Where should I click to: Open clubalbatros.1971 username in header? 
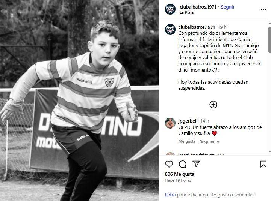point(198,7)
